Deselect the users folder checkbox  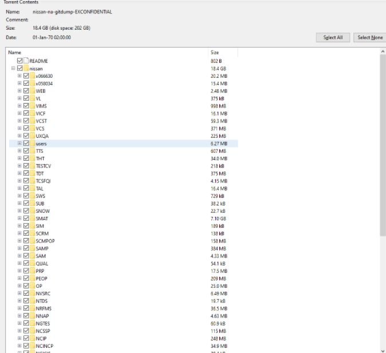pos(26,143)
